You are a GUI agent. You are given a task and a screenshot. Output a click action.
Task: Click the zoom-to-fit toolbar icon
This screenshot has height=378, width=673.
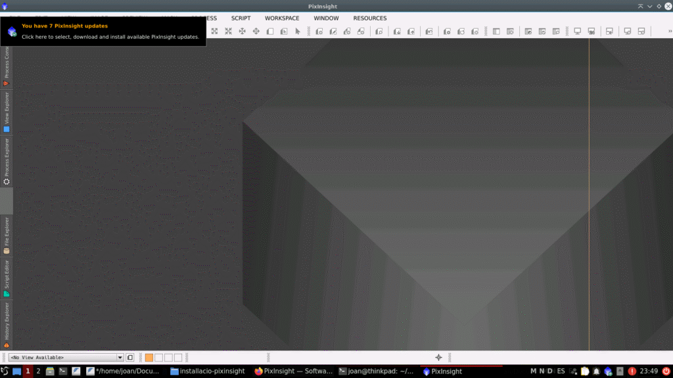214,31
